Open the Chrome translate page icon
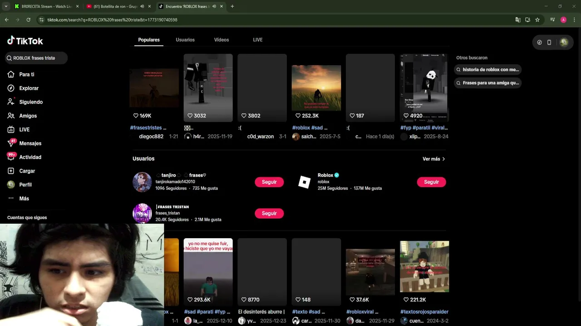Viewport: 581px width, 326px height. tap(518, 20)
